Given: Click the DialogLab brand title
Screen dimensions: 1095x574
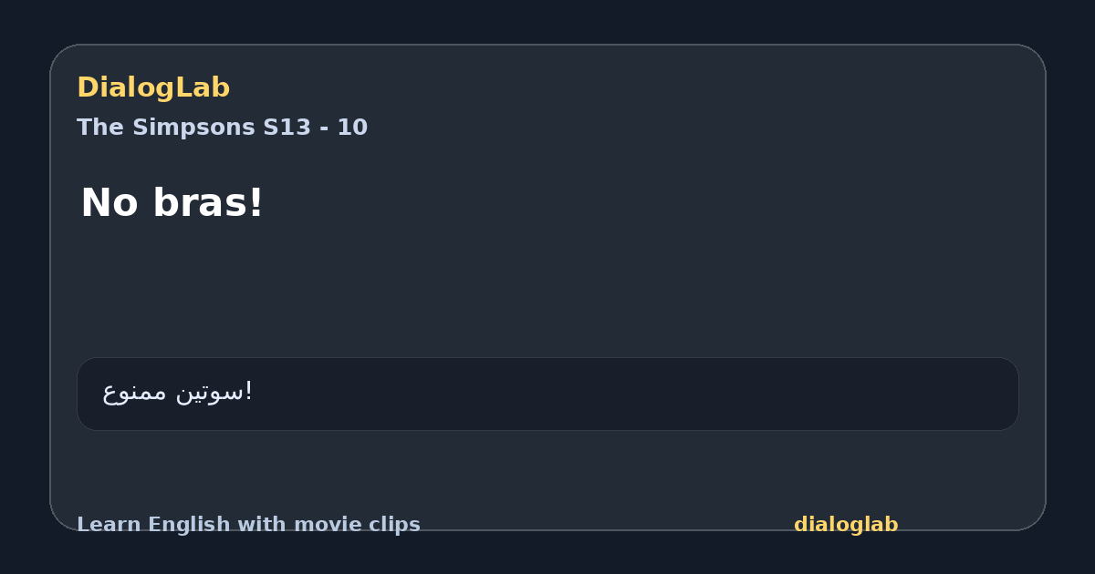Looking at the screenshot, I should pos(153,87).
